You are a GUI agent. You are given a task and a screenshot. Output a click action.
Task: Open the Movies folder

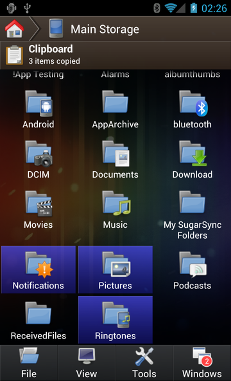point(38,210)
